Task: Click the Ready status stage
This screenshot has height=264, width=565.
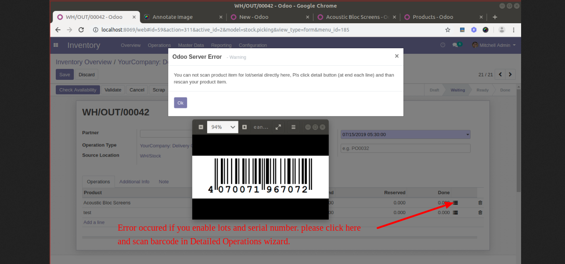Action: (482, 90)
